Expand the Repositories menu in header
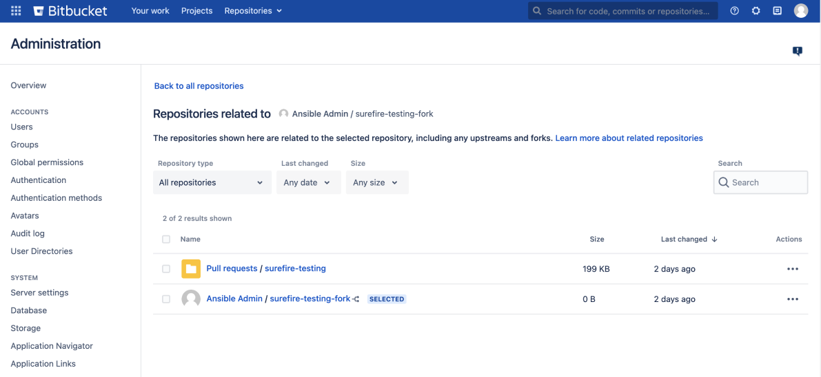The width and height of the screenshot is (821, 377). (x=254, y=10)
